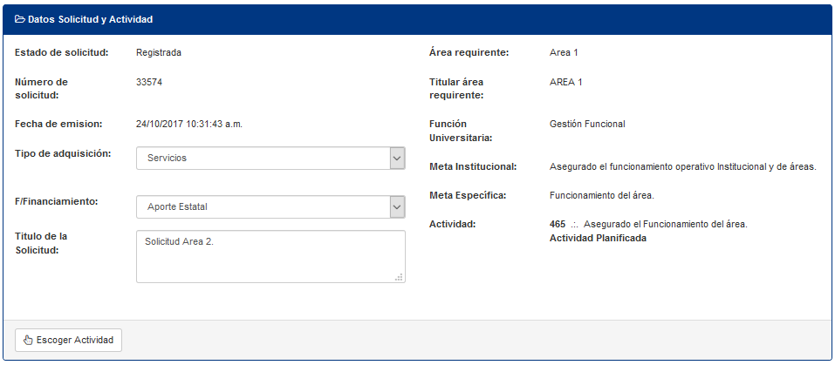The width and height of the screenshot is (835, 365).
Task: Click the Gestión Funcional value
Action: (x=587, y=125)
